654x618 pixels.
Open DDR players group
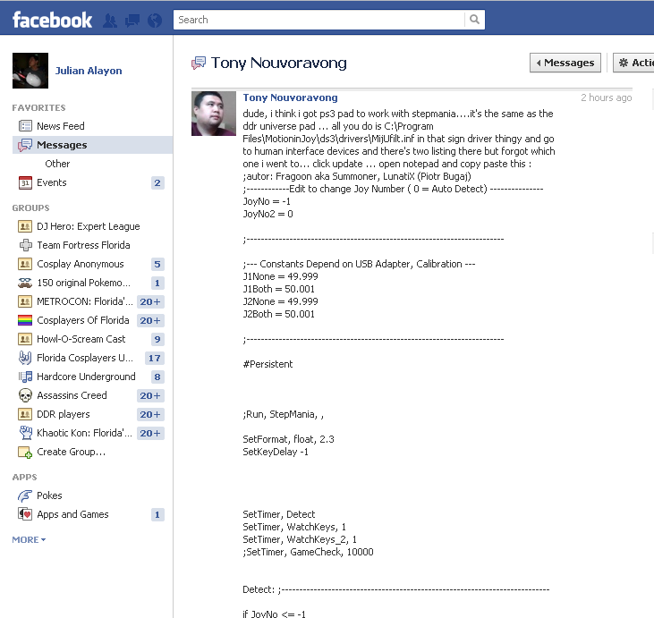(x=64, y=414)
